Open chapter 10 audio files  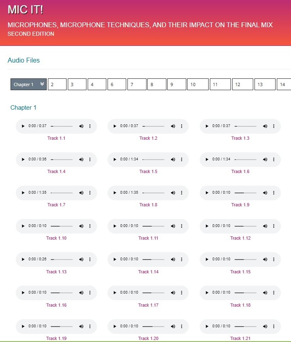(197, 84)
